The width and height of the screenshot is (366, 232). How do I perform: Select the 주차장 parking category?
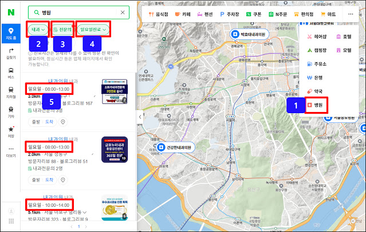230,14
